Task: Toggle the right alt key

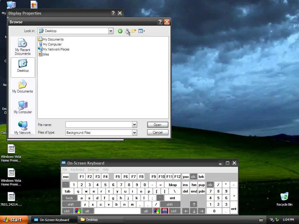Action: coord(146,211)
